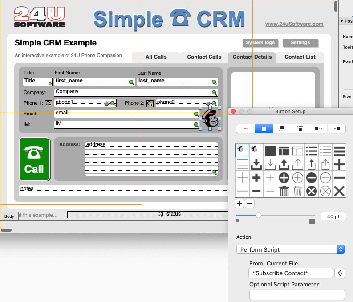Open the script picker icon next to Subscribe Contact

pos(340,273)
